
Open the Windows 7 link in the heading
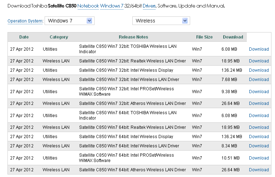112,6
